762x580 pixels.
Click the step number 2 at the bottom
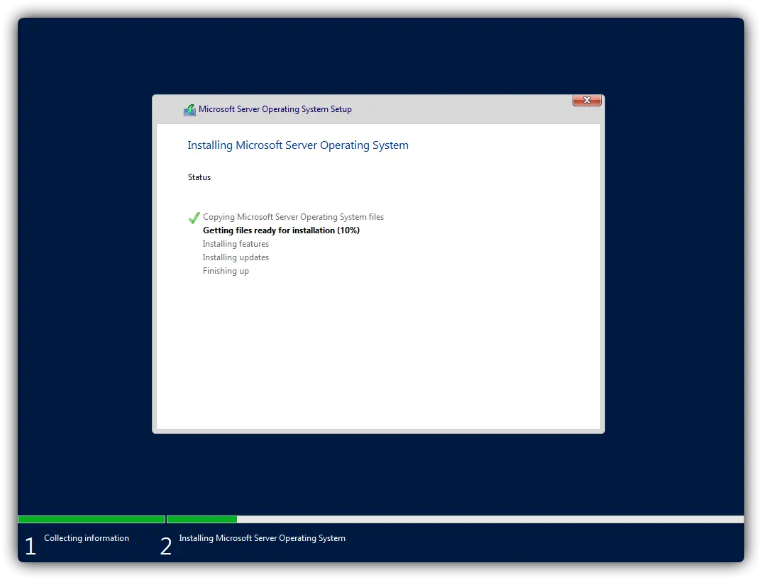[x=166, y=547]
